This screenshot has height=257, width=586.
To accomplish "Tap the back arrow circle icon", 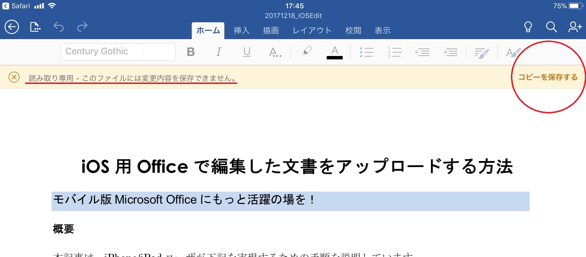I will (x=12, y=27).
